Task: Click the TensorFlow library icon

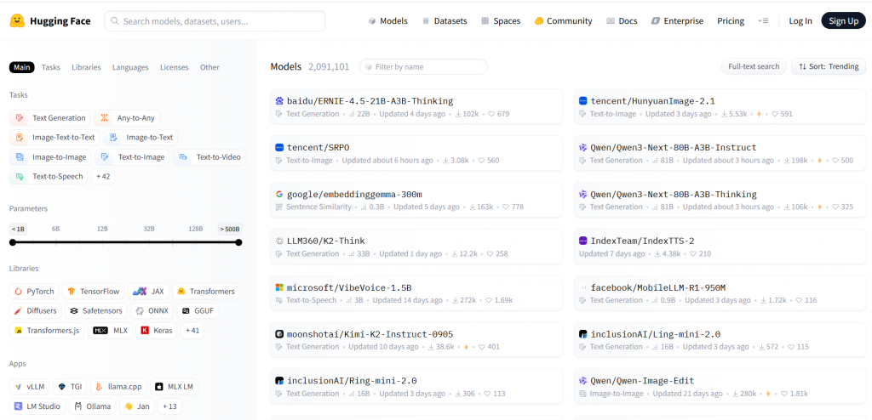Action: (x=72, y=292)
